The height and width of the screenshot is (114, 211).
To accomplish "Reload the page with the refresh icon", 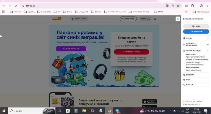I will (16, 6).
